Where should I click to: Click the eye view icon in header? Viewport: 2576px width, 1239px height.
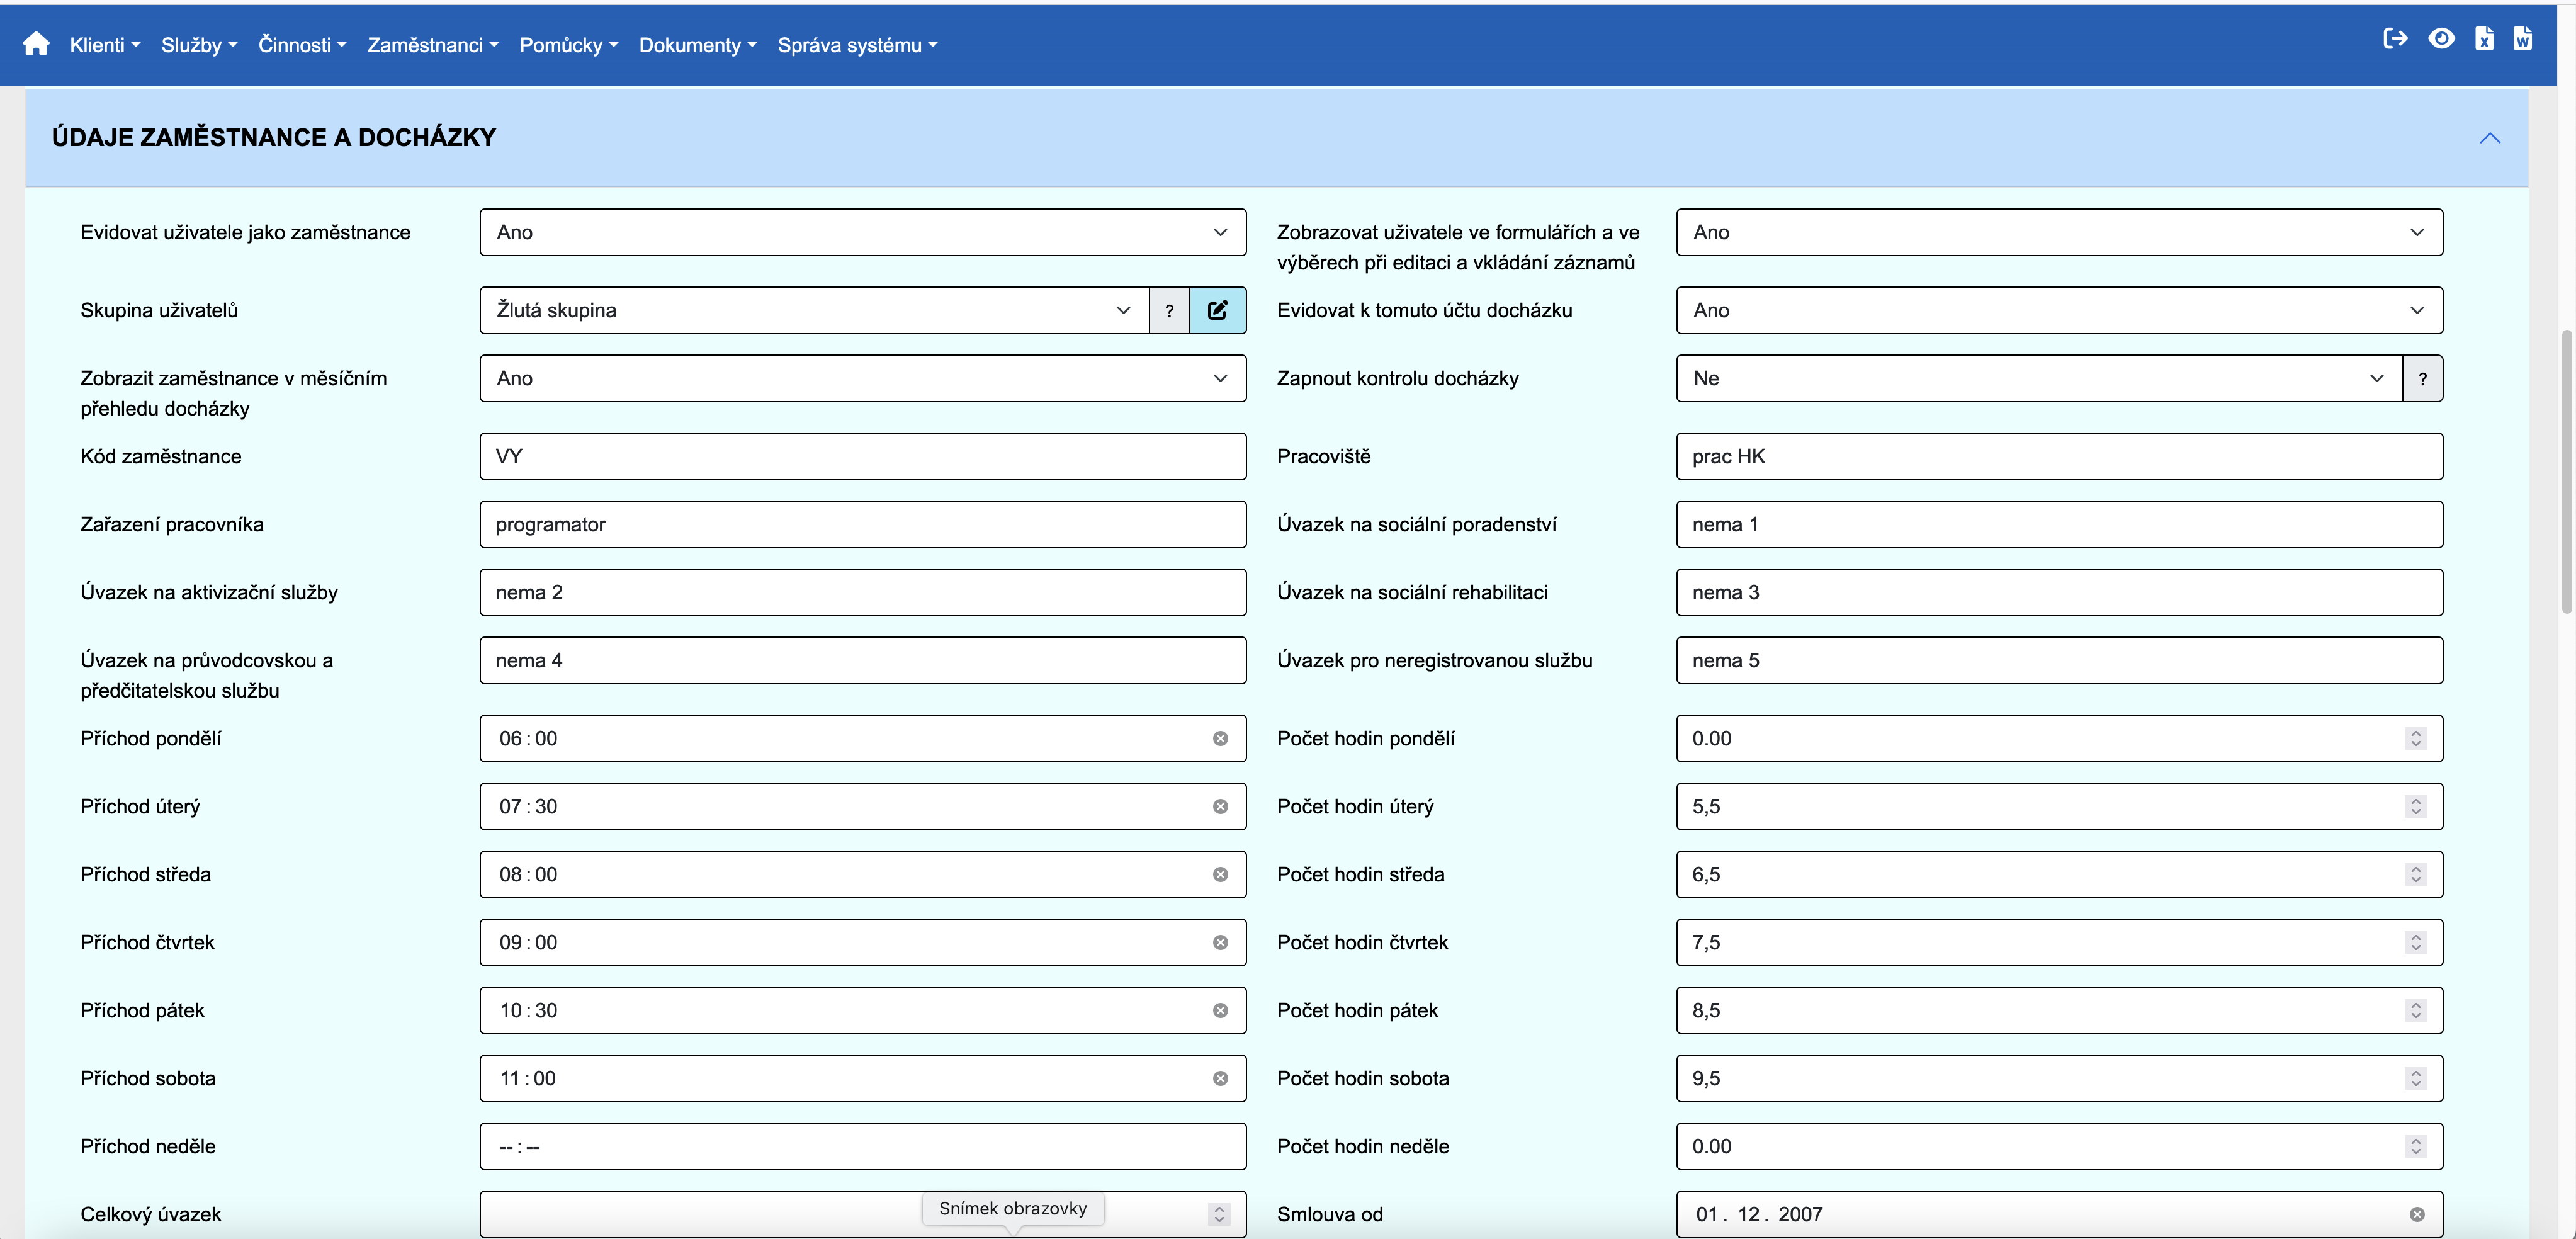tap(2441, 39)
